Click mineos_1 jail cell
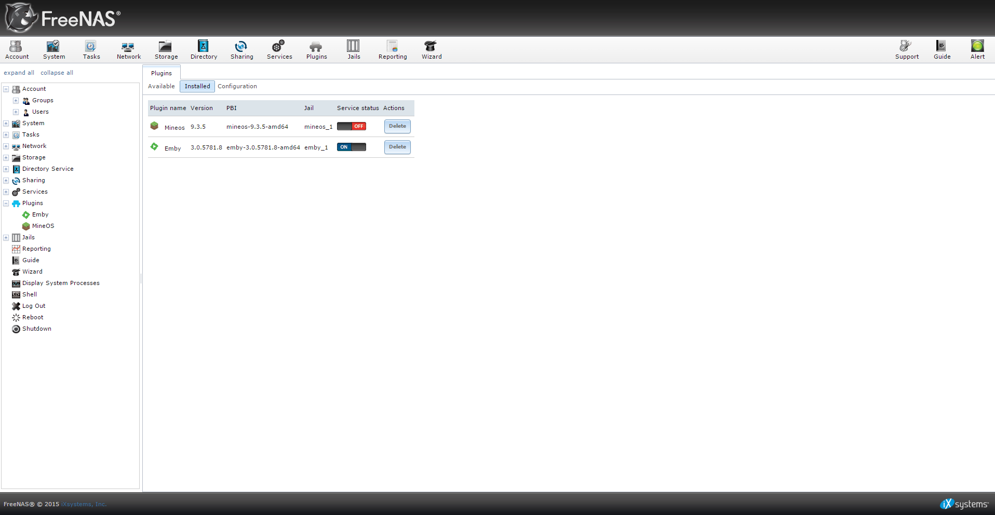The width and height of the screenshot is (995, 515). pyautogui.click(x=318, y=127)
